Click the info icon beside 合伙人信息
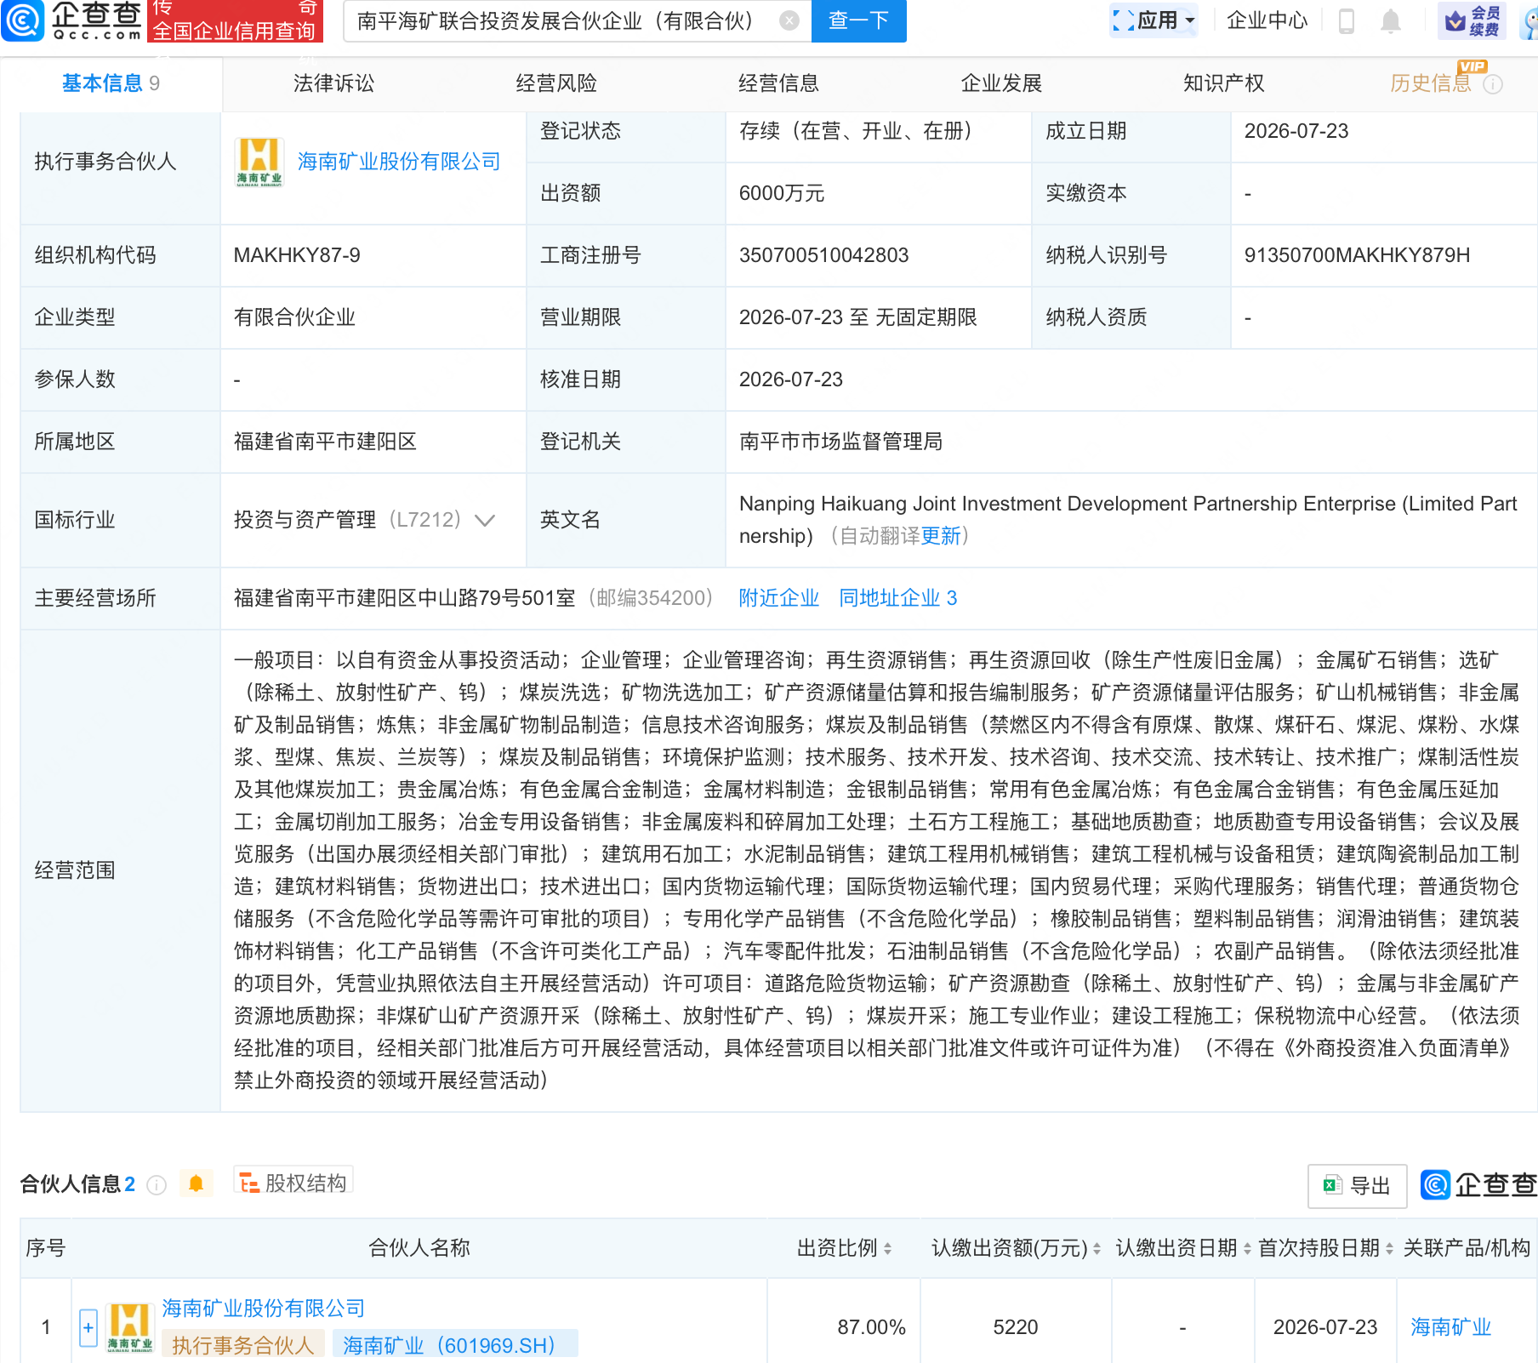This screenshot has width=1538, height=1363. coord(157,1184)
